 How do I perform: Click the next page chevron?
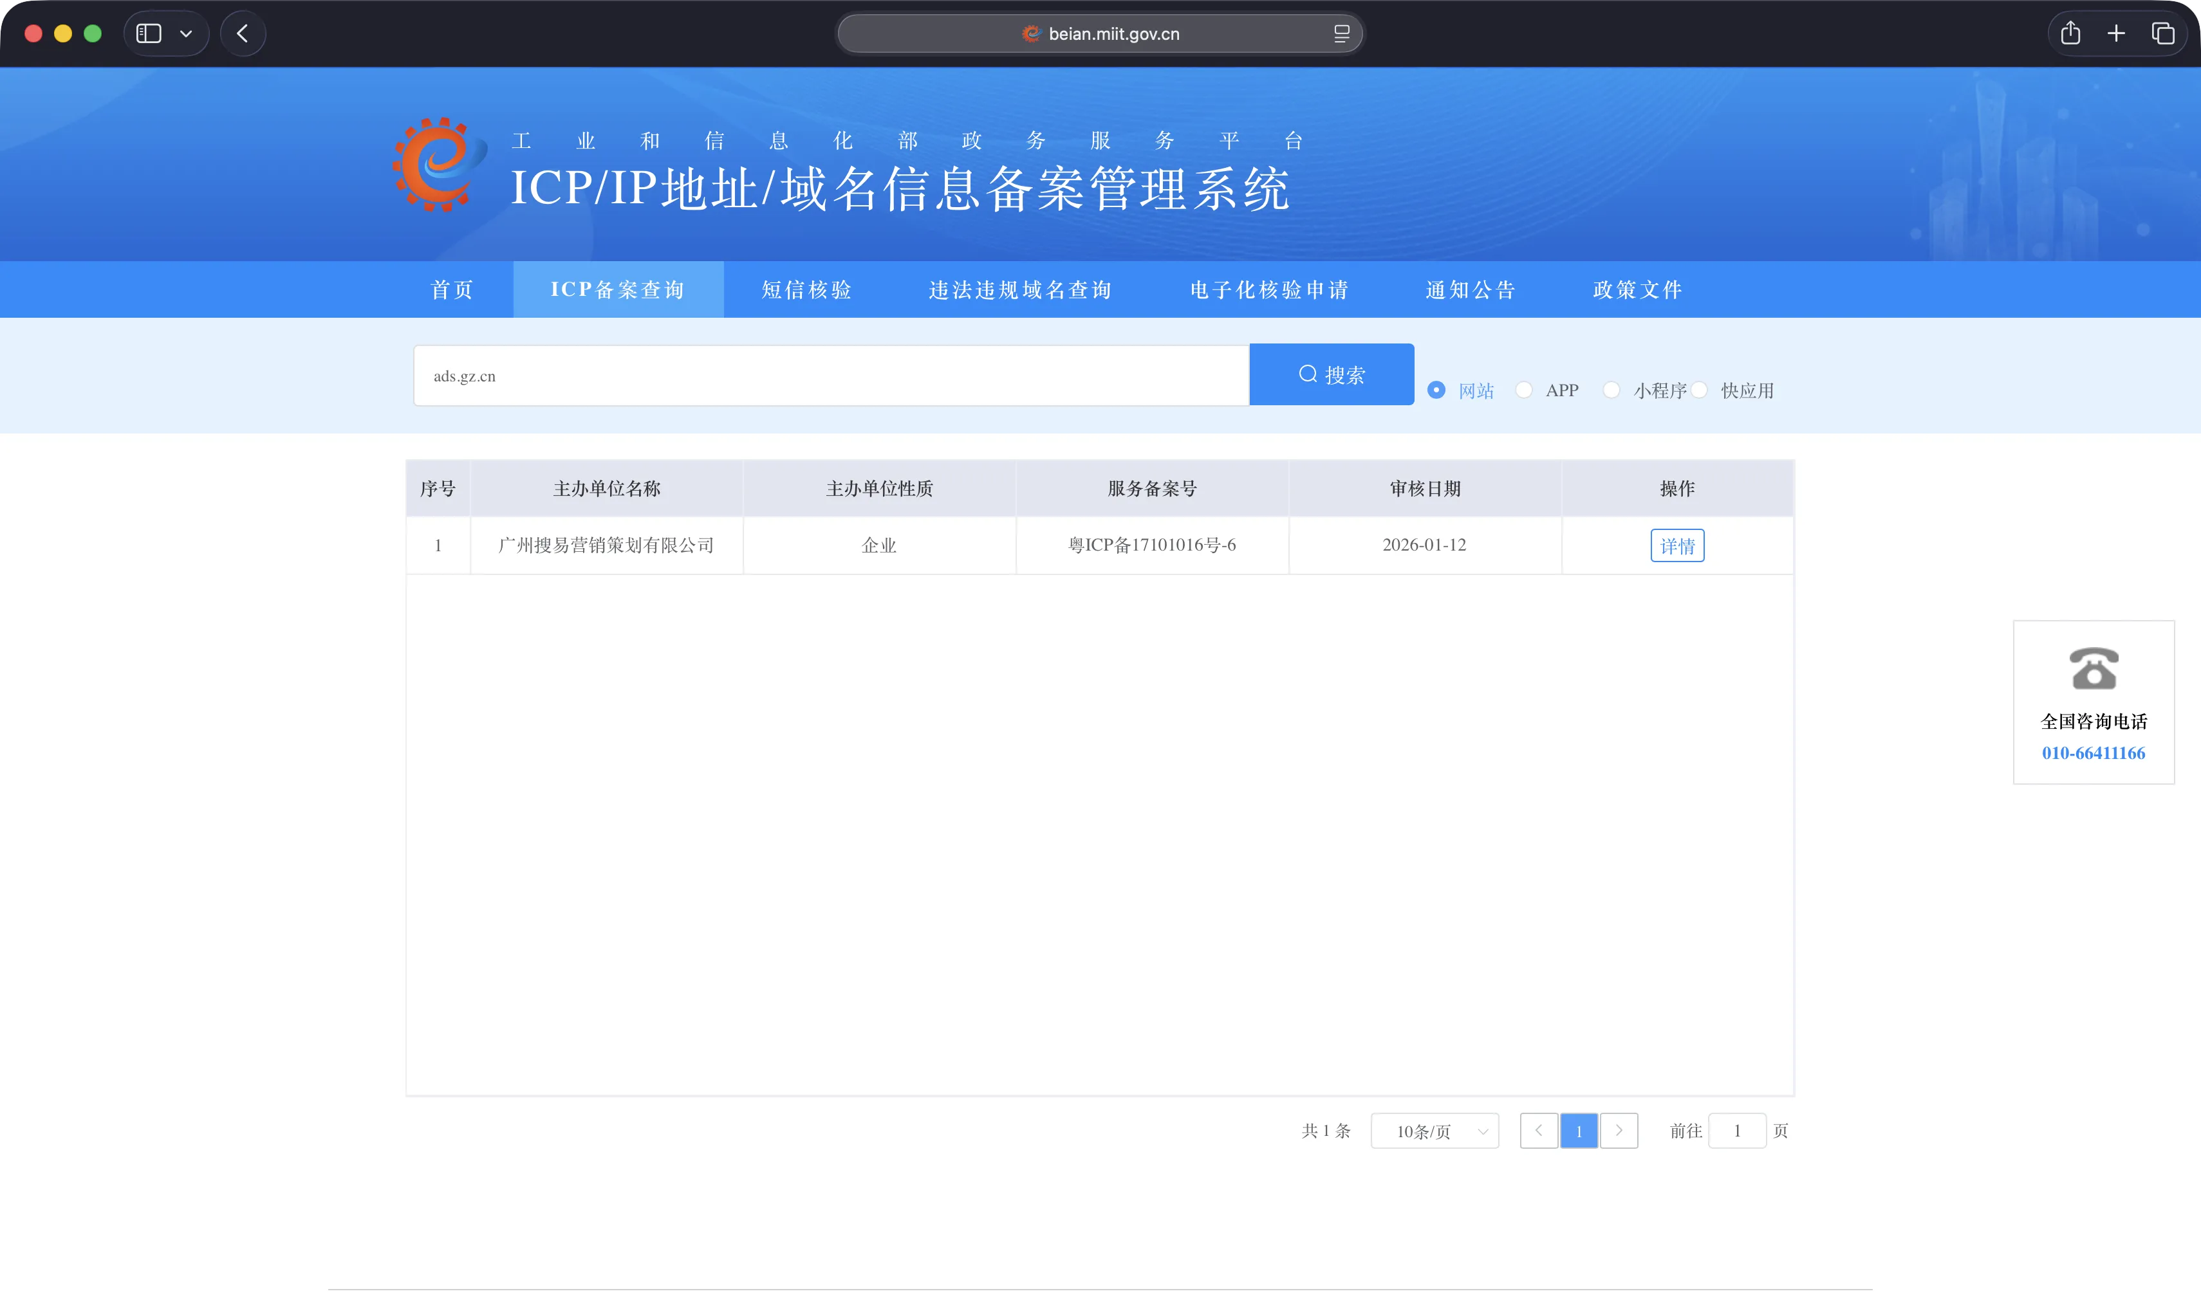tap(1620, 1131)
